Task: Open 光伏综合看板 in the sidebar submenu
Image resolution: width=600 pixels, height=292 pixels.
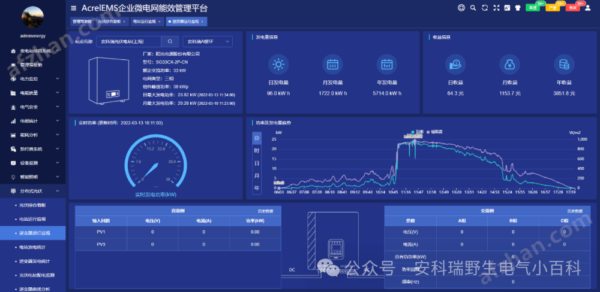Action: coord(32,205)
